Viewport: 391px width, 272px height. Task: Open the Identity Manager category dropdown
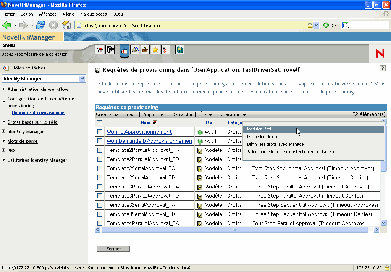coord(82,79)
